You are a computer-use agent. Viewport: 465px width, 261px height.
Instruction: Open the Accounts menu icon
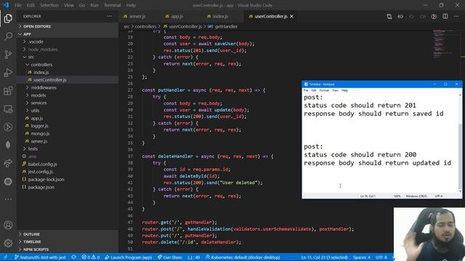pos(8,225)
